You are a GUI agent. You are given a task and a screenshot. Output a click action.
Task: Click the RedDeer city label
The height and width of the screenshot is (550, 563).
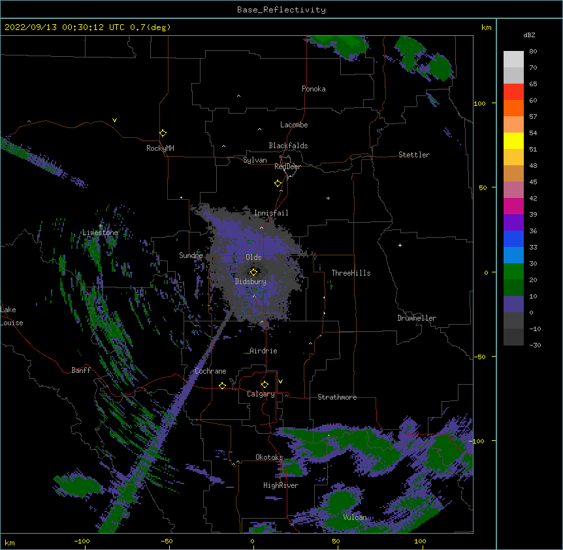click(287, 167)
